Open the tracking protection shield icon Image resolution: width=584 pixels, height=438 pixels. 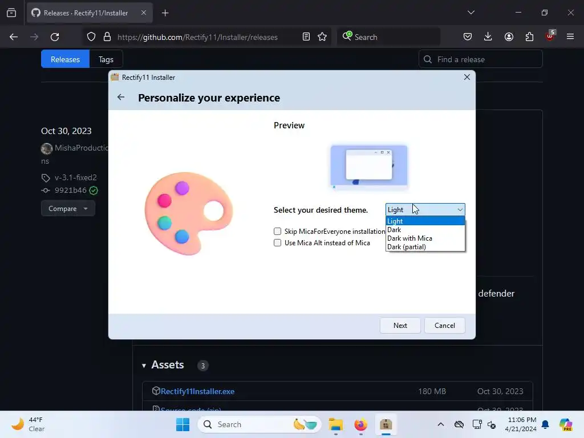[91, 37]
